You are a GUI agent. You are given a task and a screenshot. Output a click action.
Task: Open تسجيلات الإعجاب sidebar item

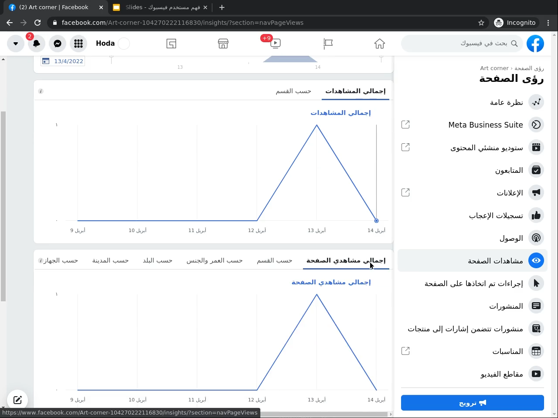473,216
